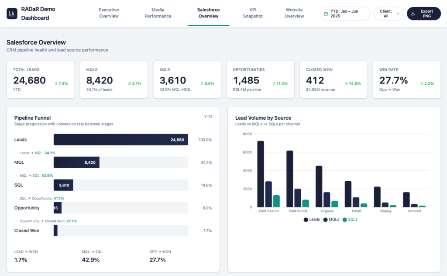
Task: Click the download icon on Export PNG
Action: [413, 14]
